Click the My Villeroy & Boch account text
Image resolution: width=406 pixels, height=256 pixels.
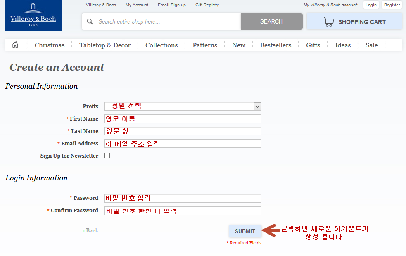[x=331, y=5]
